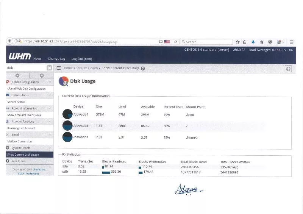Click the /dev/sdb1 disk usage pie chart

[67, 137]
